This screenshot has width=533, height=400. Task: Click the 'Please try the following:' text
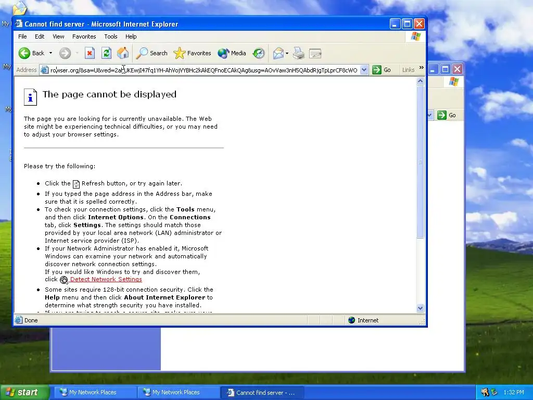pos(59,166)
